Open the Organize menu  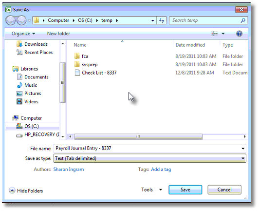pos(23,34)
